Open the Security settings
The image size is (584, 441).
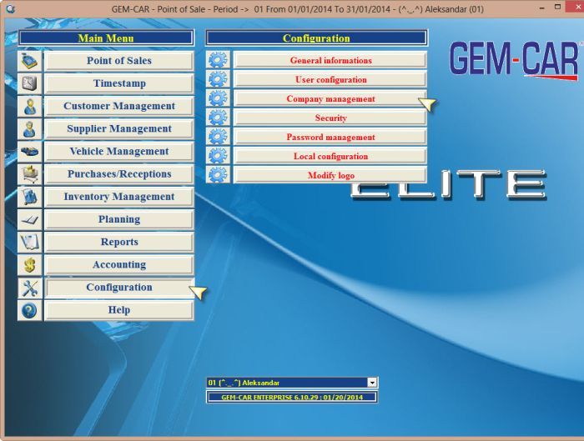(330, 118)
